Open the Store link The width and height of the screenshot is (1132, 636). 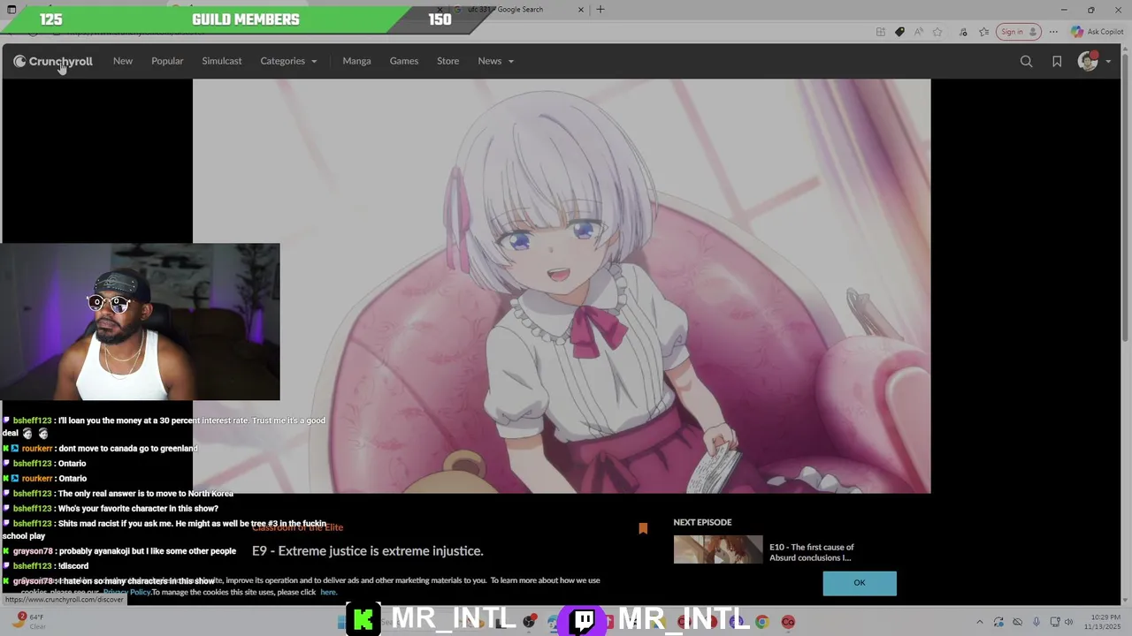447,61
